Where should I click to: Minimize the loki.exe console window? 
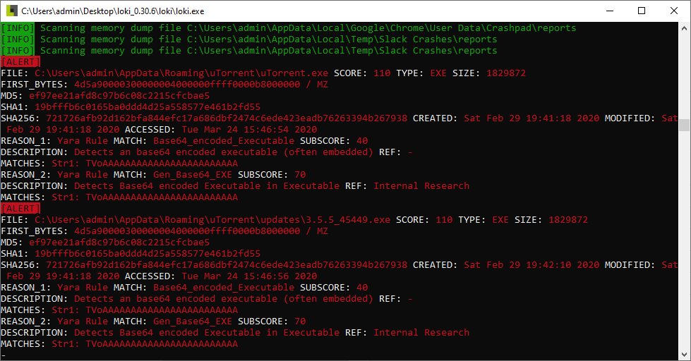(x=610, y=11)
